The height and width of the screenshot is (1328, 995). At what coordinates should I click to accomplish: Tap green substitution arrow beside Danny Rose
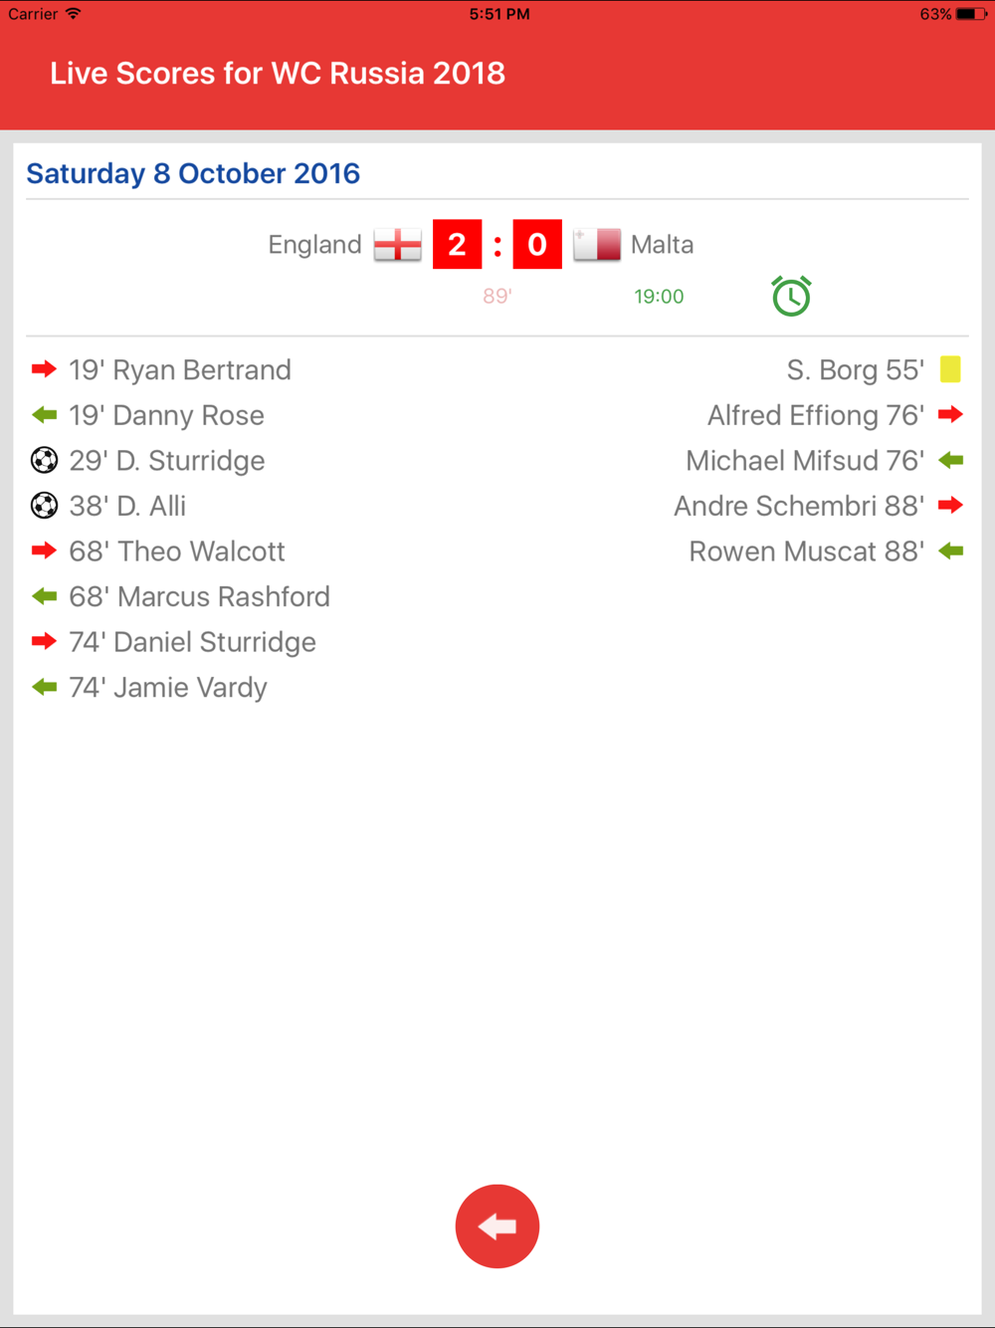point(44,414)
